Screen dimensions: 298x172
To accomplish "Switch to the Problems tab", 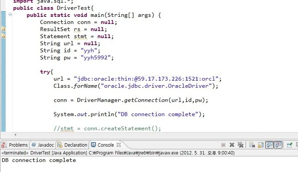I will (15, 145).
